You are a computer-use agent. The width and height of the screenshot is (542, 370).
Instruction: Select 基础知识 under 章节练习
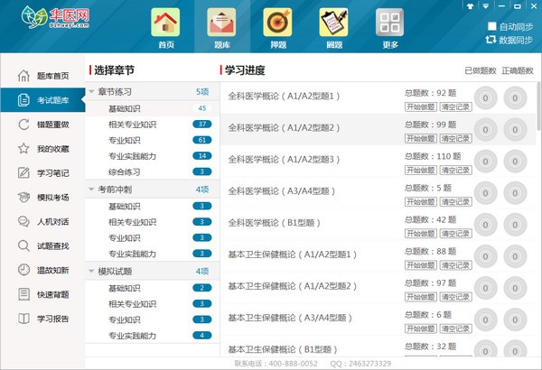coord(152,108)
